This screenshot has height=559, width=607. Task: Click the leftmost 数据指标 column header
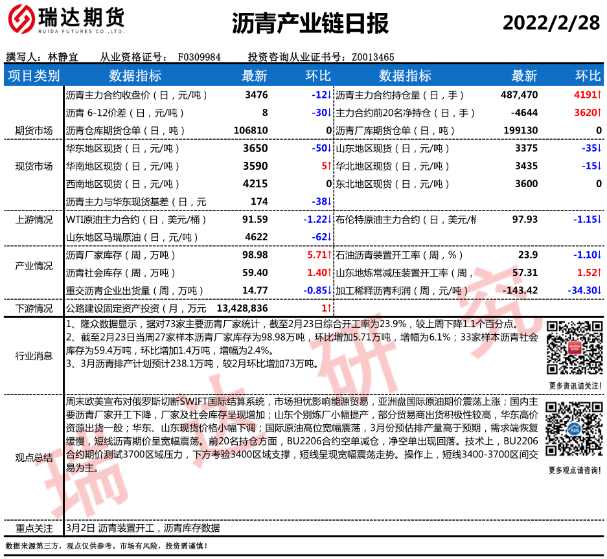click(135, 76)
